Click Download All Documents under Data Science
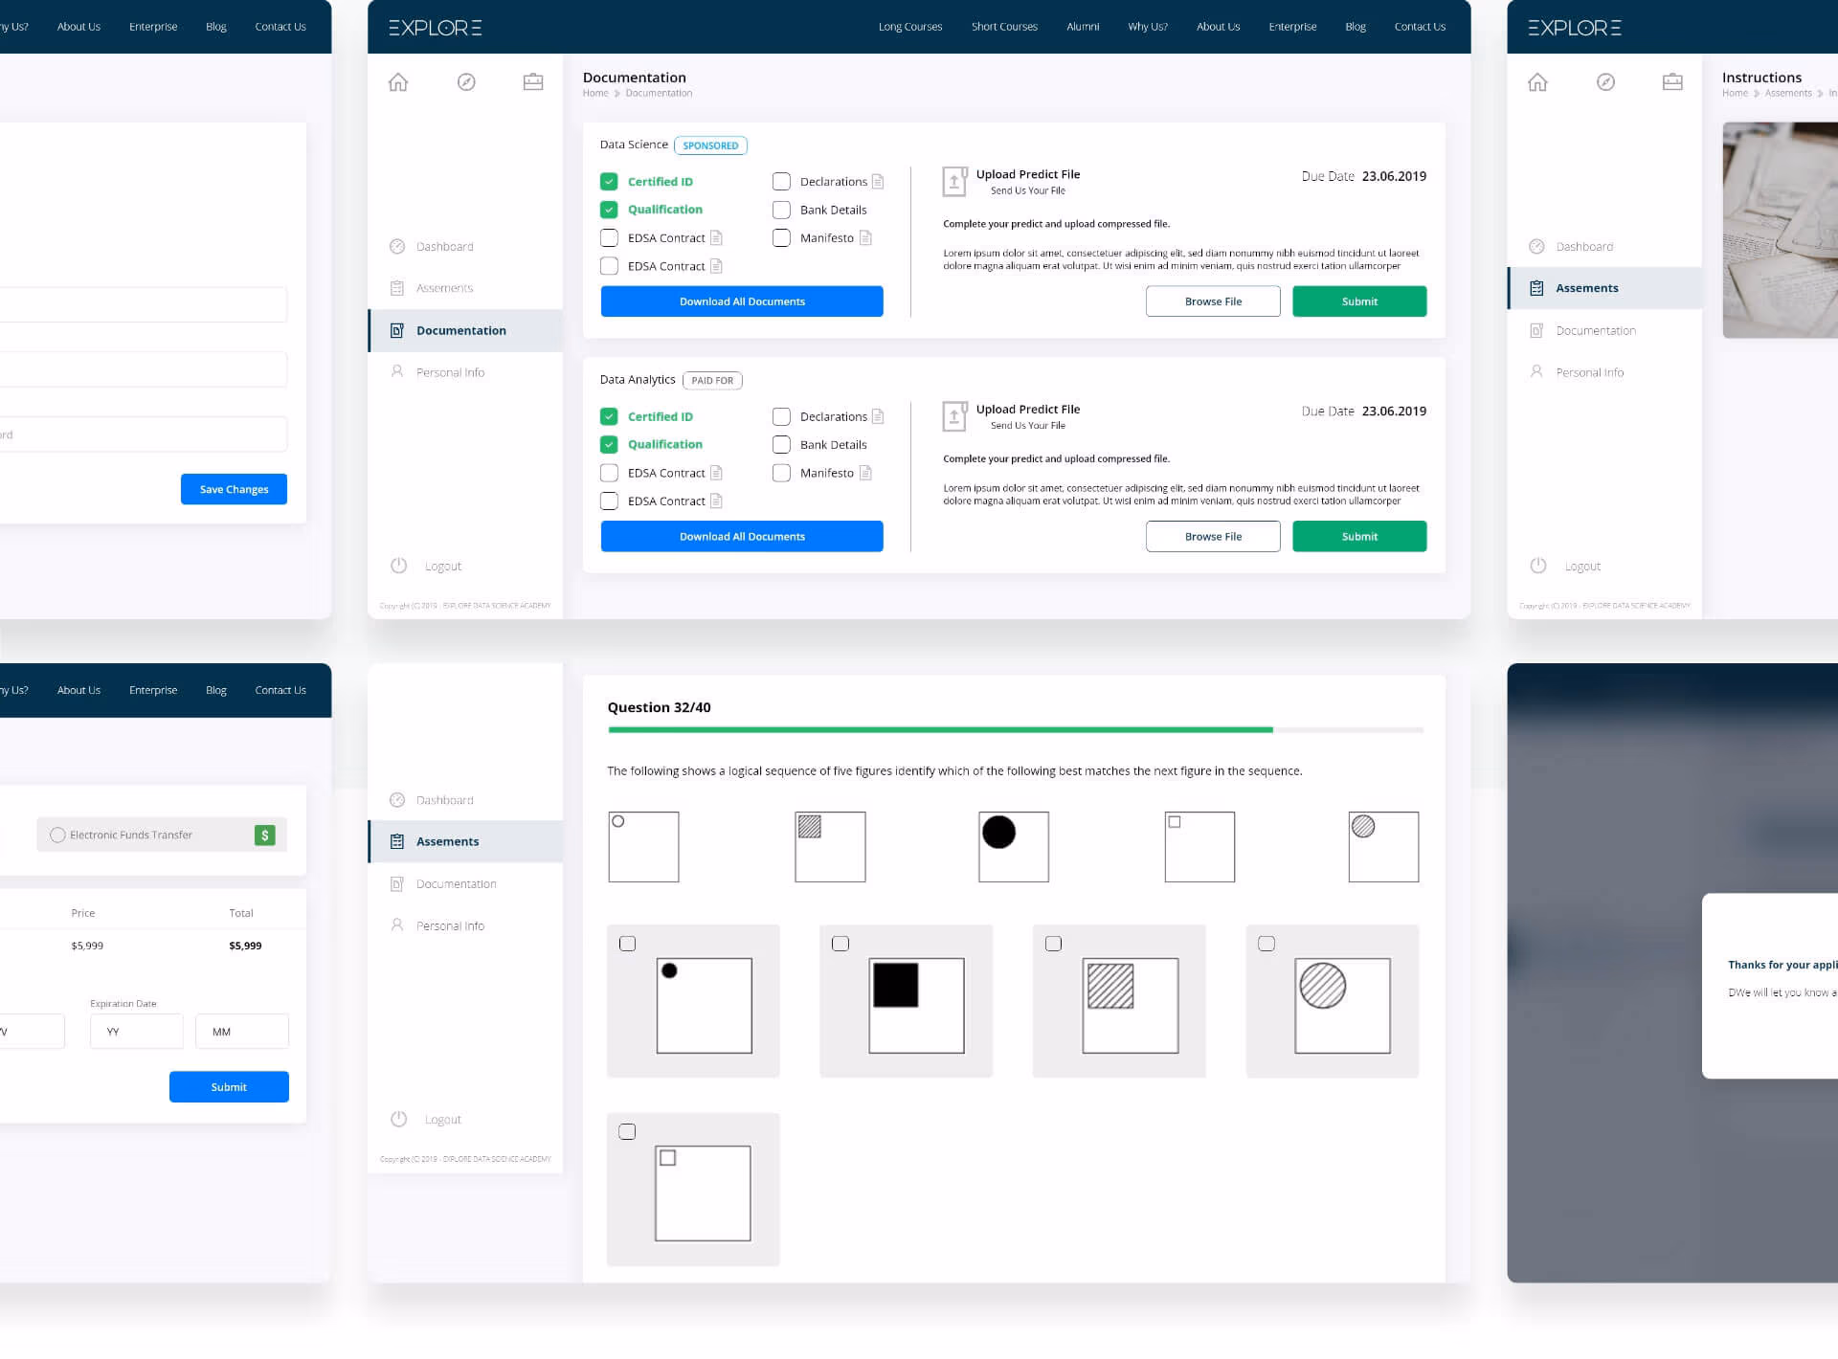 pyautogui.click(x=742, y=301)
